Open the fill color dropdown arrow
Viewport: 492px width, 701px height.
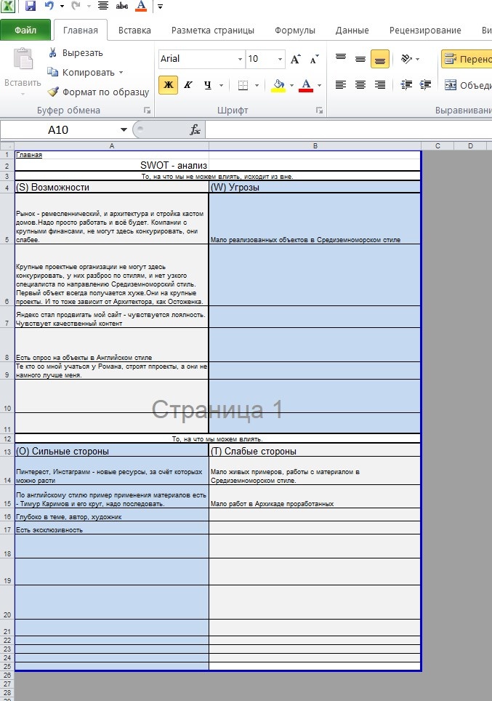[x=292, y=85]
